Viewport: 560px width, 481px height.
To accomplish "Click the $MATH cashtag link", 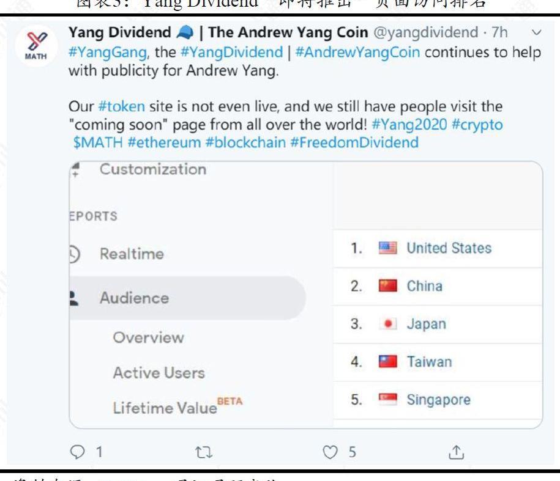I will [x=92, y=143].
